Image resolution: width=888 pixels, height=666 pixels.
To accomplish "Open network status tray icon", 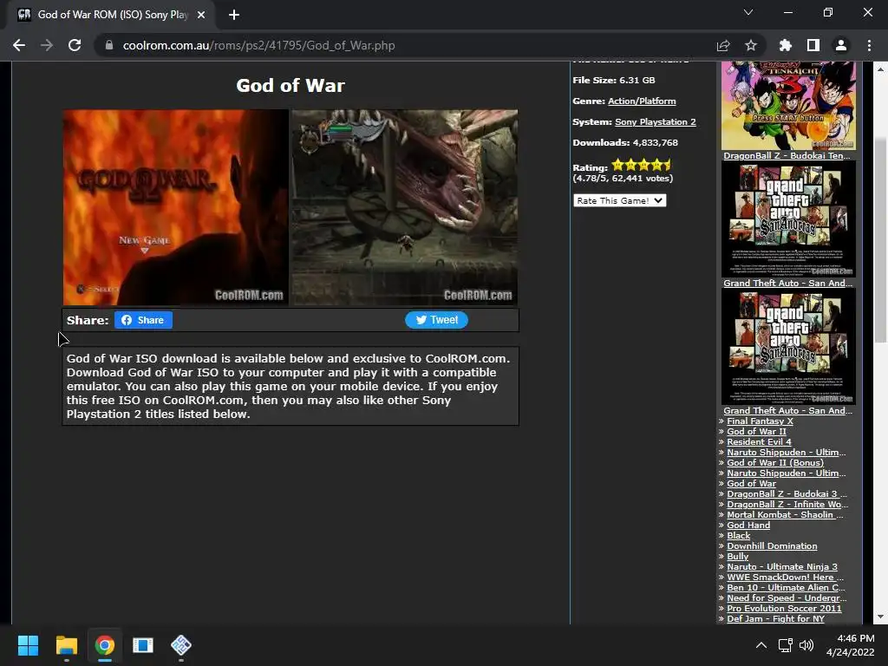I will [785, 645].
